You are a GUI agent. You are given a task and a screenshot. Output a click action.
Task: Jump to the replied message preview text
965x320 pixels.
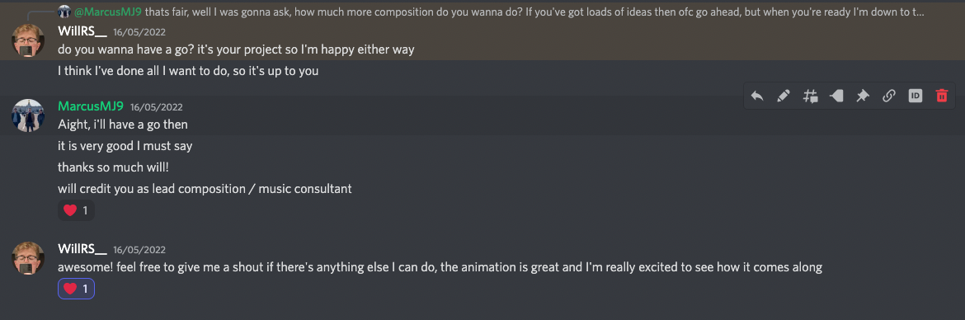coord(534,12)
